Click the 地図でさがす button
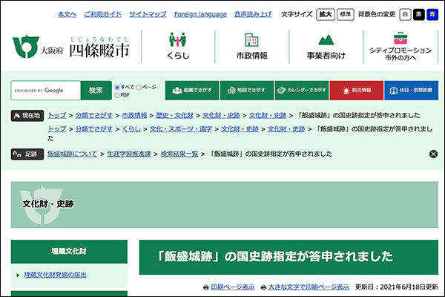This screenshot has width=445, height=297. [247, 91]
